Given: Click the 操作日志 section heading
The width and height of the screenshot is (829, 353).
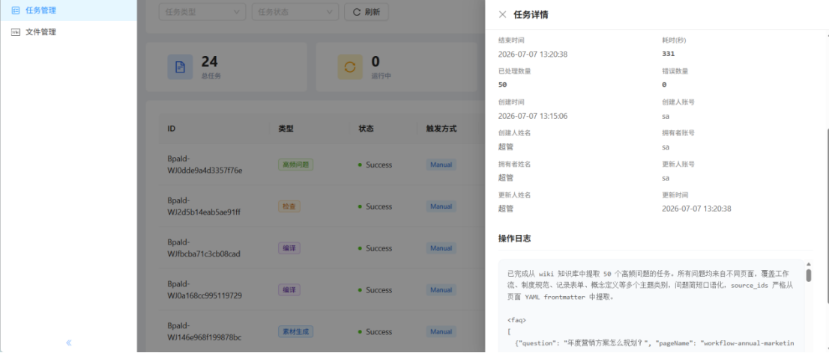Looking at the screenshot, I should [514, 239].
